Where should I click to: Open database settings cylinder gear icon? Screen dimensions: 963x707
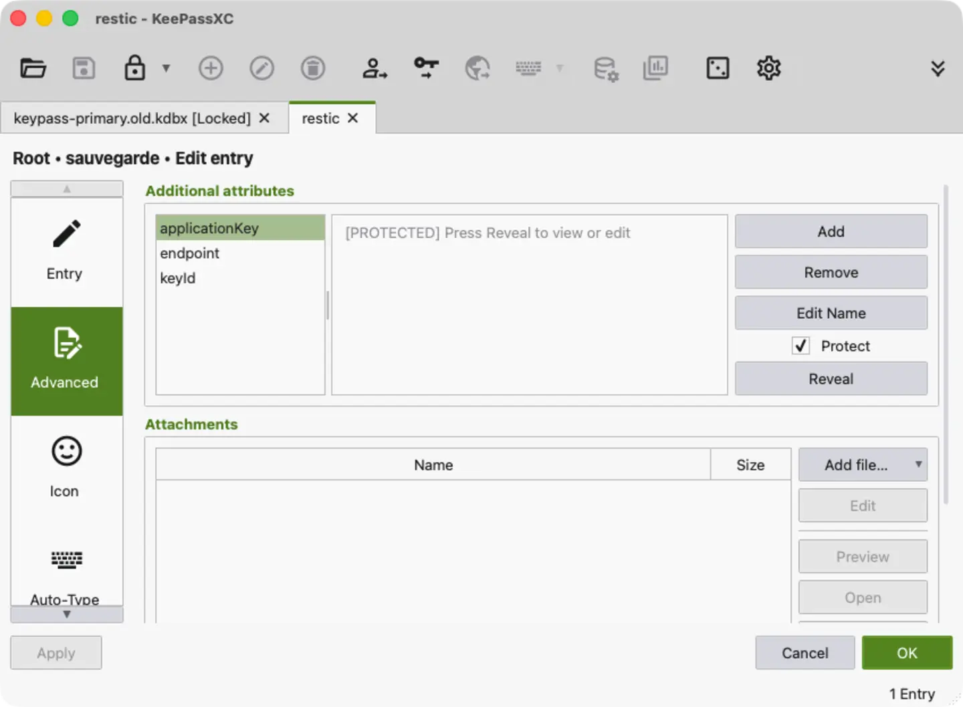[x=606, y=69]
